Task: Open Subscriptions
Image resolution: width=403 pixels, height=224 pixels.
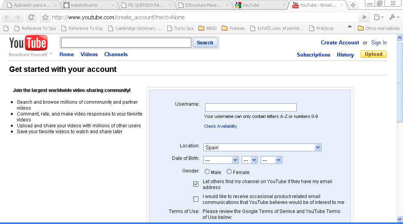Action: (314, 55)
